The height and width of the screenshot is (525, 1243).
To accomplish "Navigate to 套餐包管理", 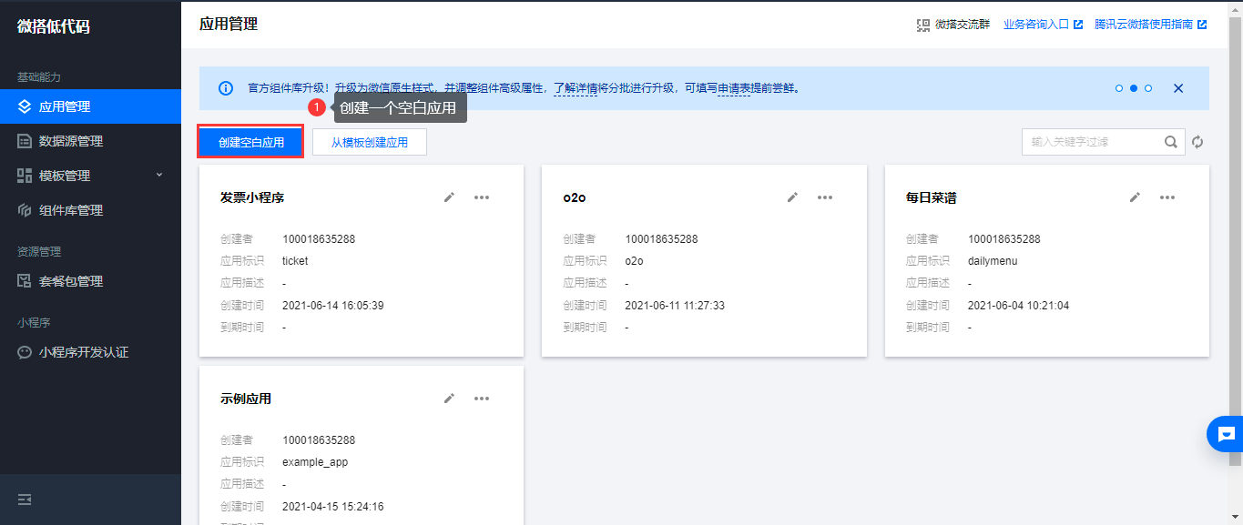I will [90, 281].
